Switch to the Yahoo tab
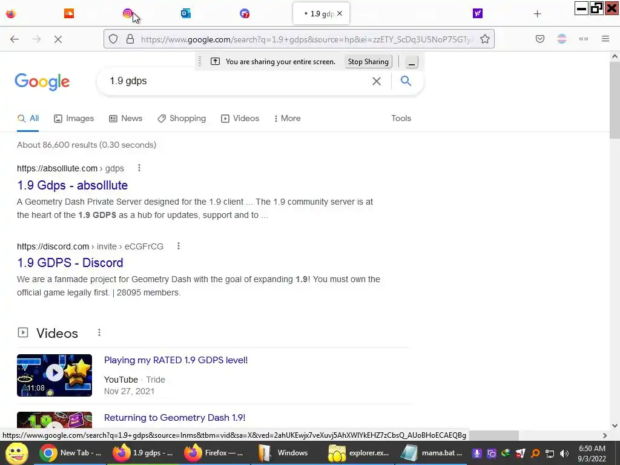This screenshot has width=620, height=465. [478, 13]
